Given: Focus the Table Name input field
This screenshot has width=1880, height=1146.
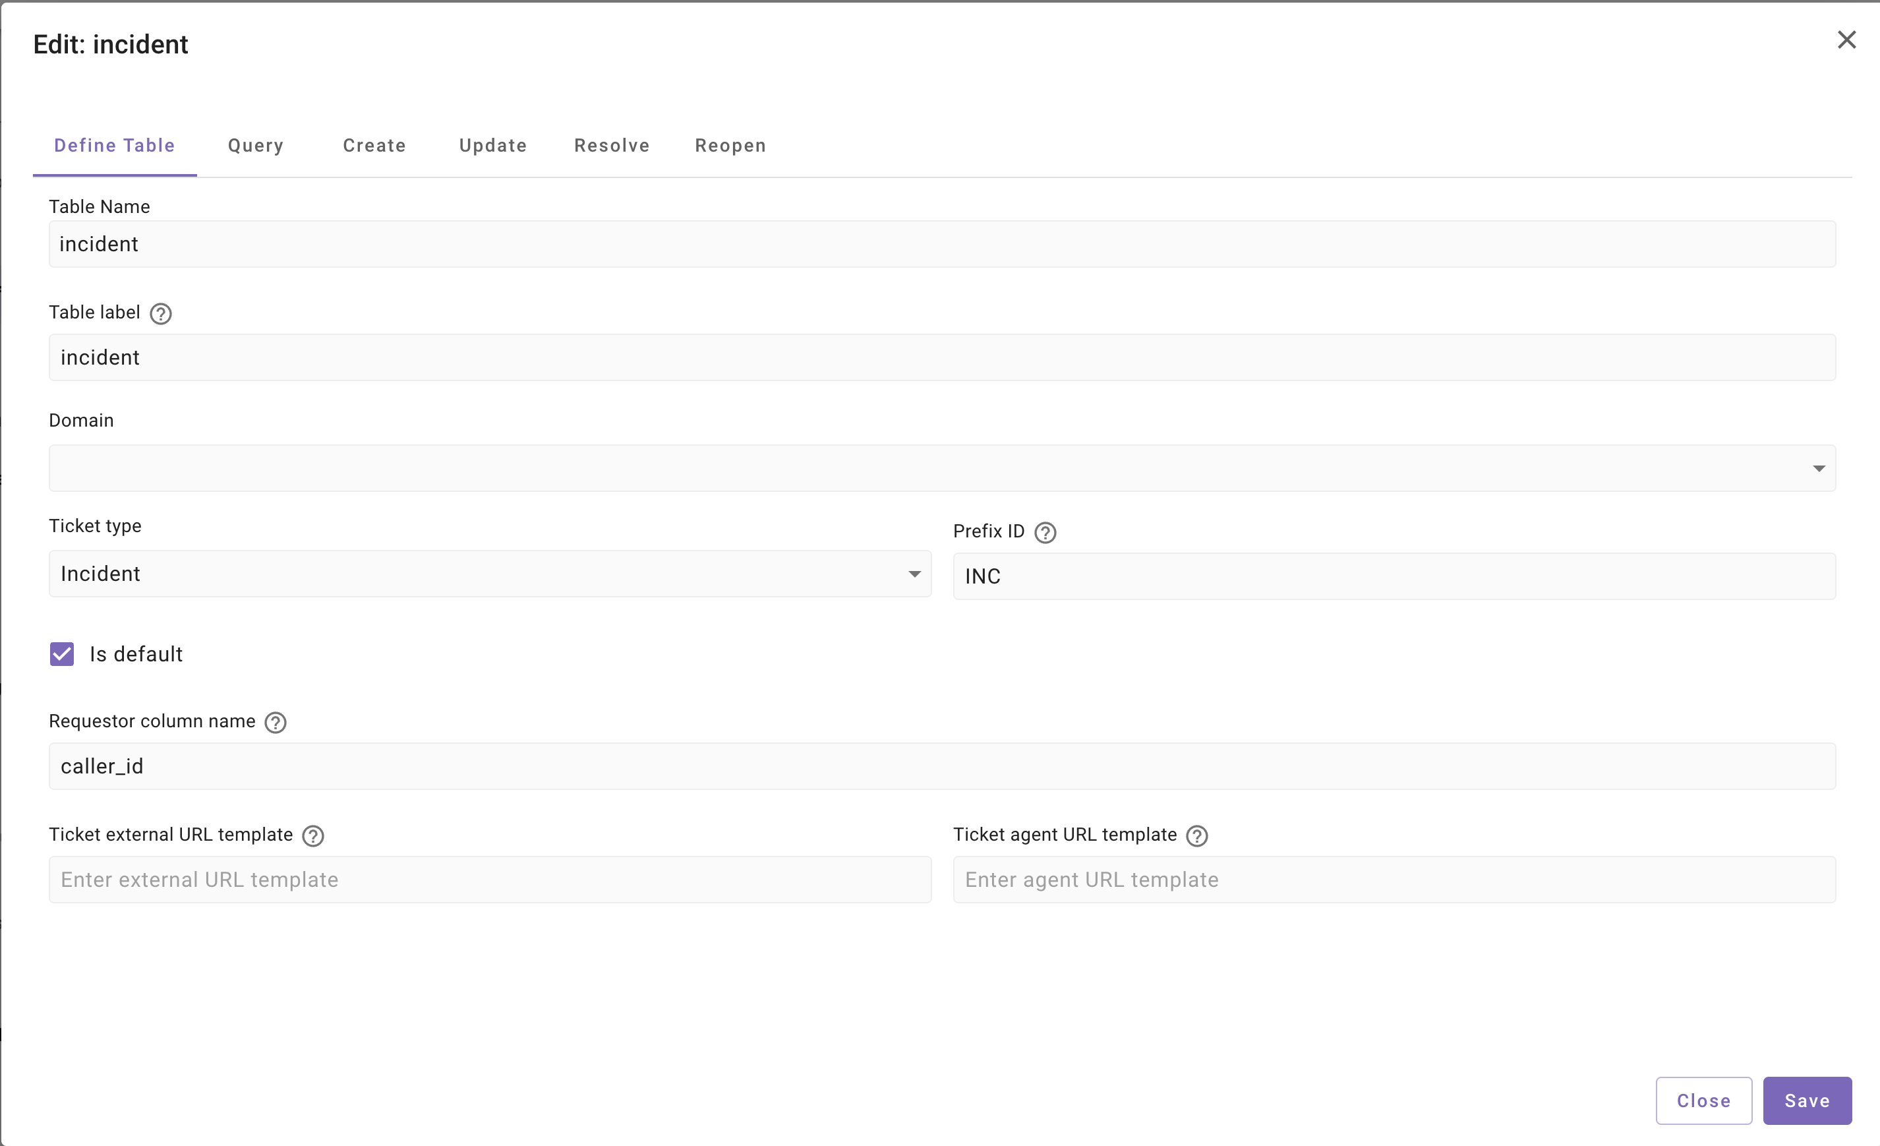Looking at the screenshot, I should (941, 244).
